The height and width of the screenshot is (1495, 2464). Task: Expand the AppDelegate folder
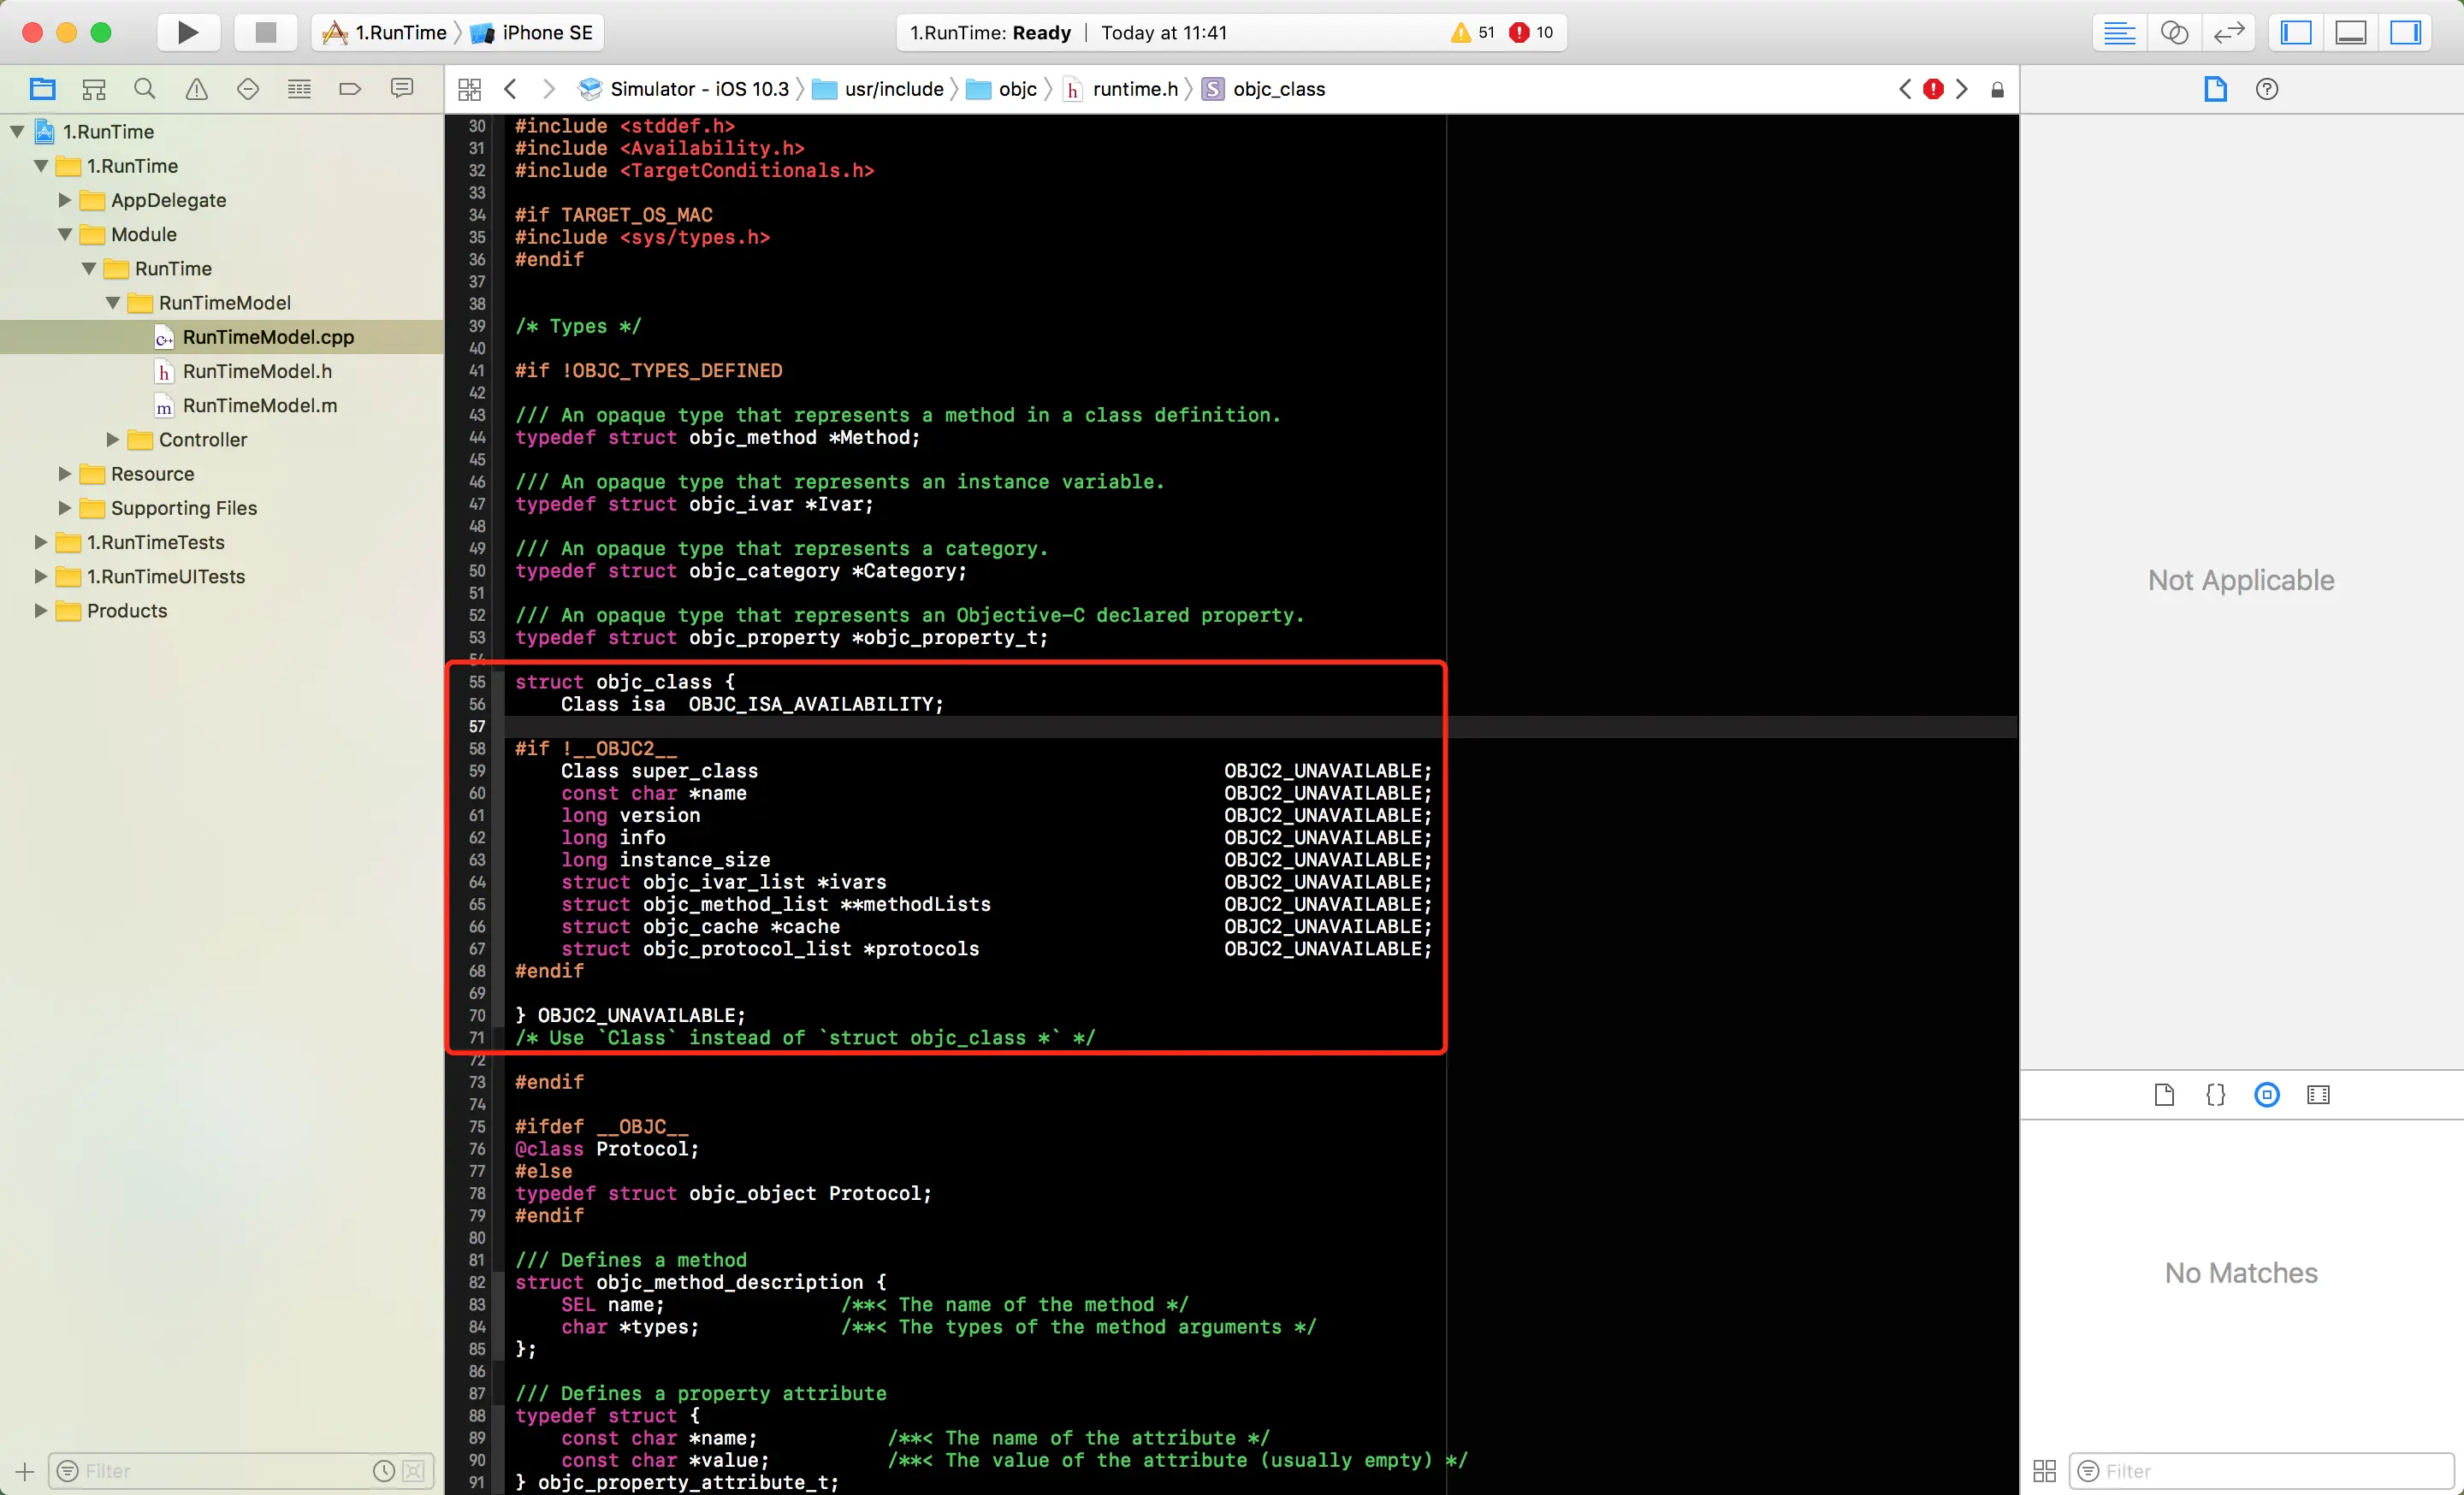coord(65,200)
